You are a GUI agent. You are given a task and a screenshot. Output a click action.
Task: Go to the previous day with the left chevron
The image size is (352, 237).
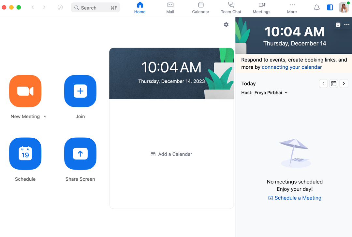point(323,83)
